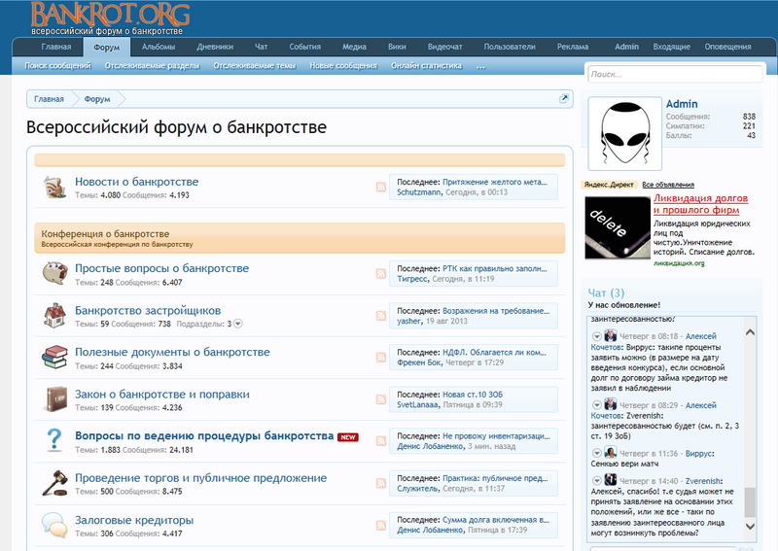This screenshot has width=778, height=551.
Task: Click the books icon for Полезные документы
Action: [x=53, y=358]
